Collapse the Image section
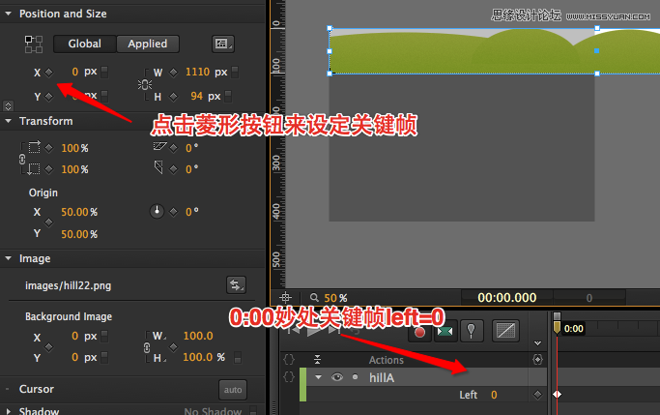The image size is (660, 415). 8,258
